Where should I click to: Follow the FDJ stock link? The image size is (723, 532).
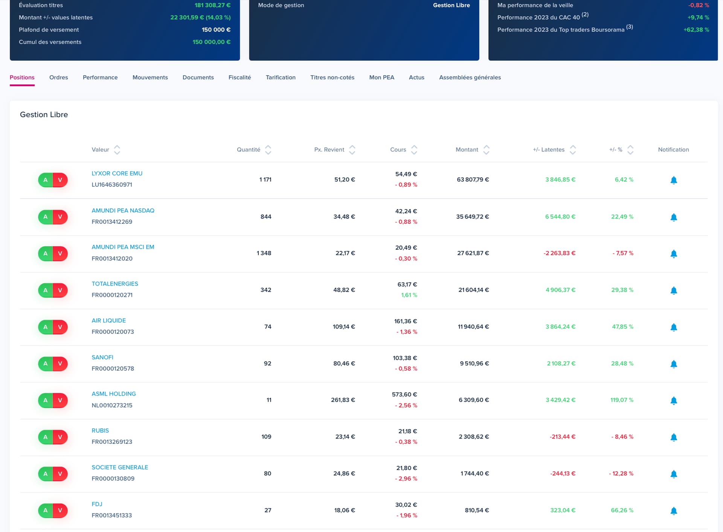tap(97, 504)
